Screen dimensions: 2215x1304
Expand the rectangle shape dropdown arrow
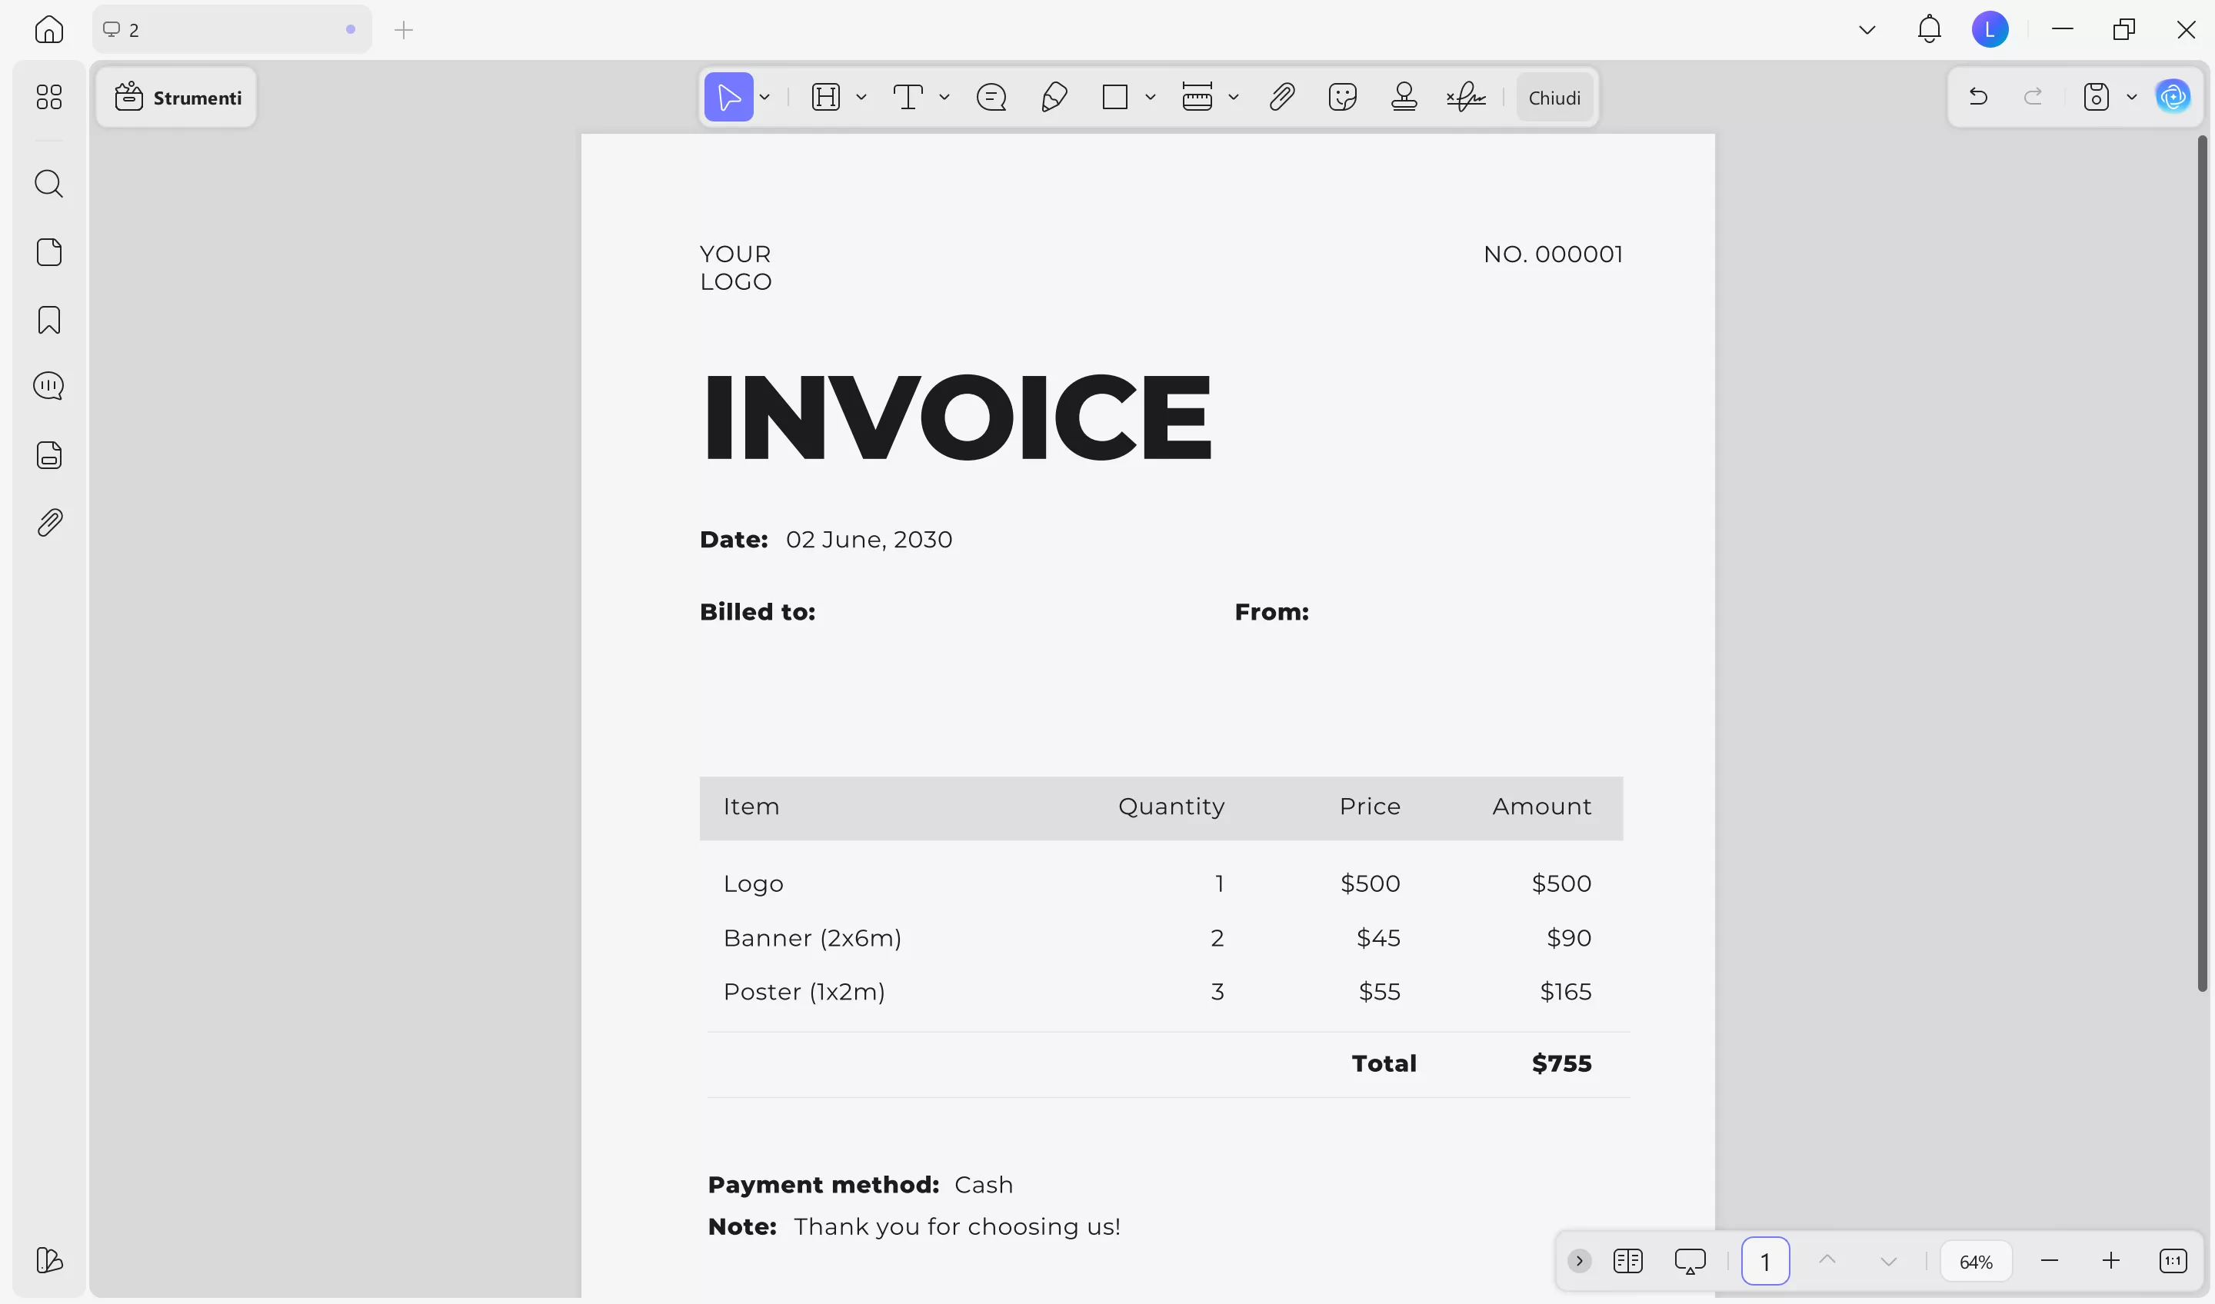(1151, 97)
